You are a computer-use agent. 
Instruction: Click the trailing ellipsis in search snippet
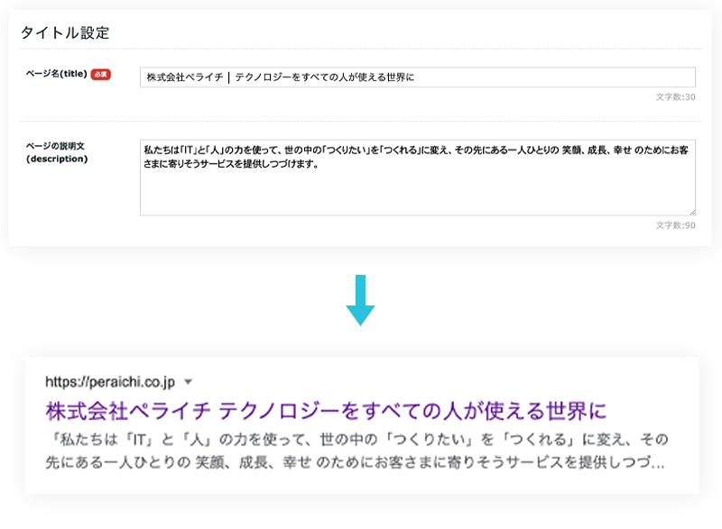(x=658, y=466)
